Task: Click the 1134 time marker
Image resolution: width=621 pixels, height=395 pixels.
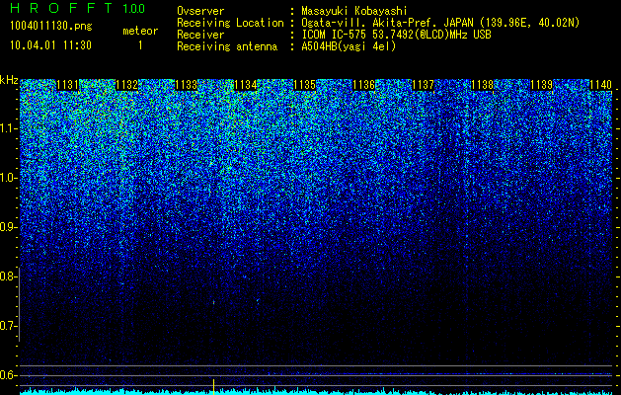Action: pyautogui.click(x=246, y=85)
